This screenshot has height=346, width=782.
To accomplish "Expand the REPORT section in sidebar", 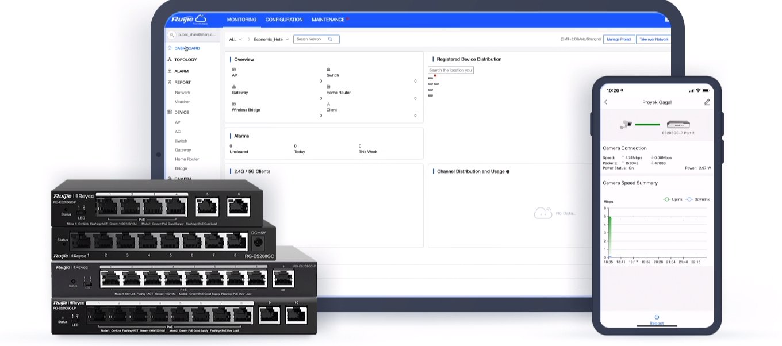I will (x=182, y=83).
